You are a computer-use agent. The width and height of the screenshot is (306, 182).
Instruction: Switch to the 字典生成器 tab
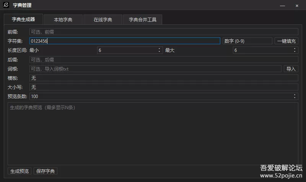coord(23,19)
